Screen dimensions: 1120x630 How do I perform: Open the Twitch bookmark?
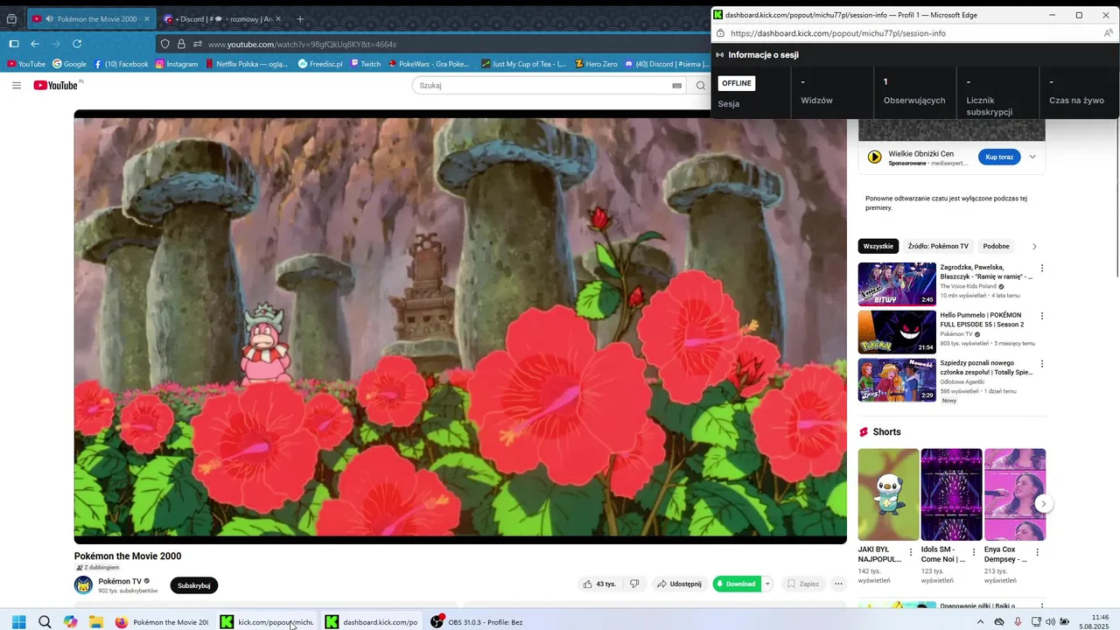pyautogui.click(x=366, y=64)
